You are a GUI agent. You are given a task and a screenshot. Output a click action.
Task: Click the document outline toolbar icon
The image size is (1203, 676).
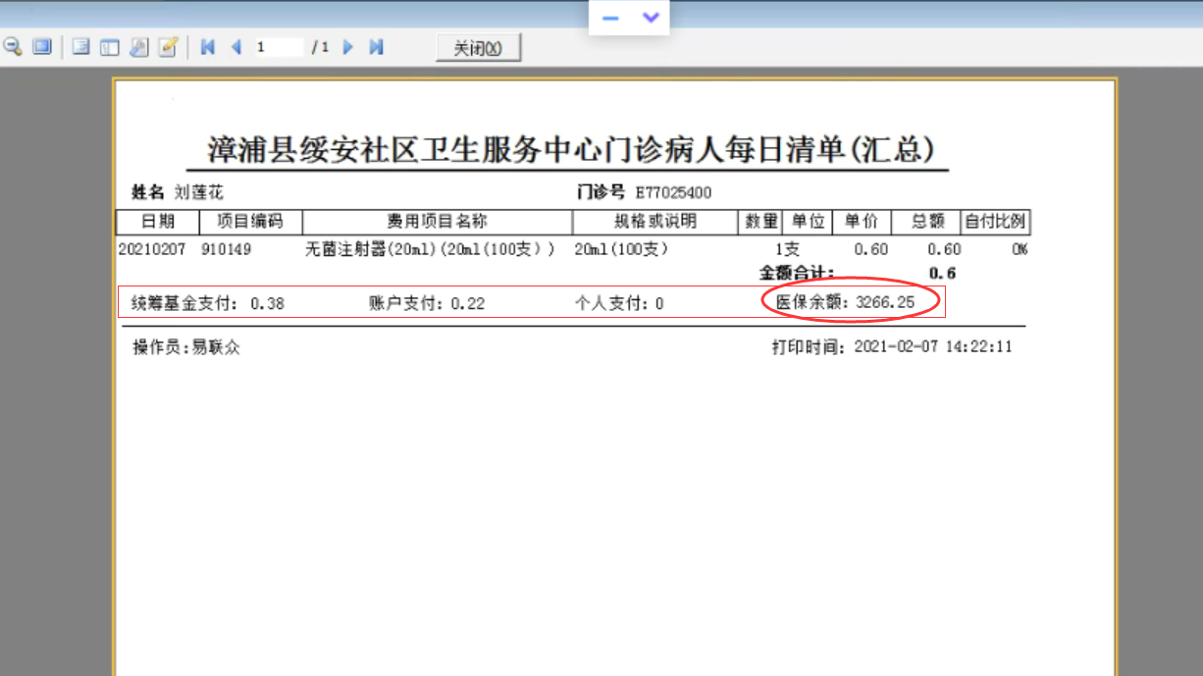tap(81, 47)
